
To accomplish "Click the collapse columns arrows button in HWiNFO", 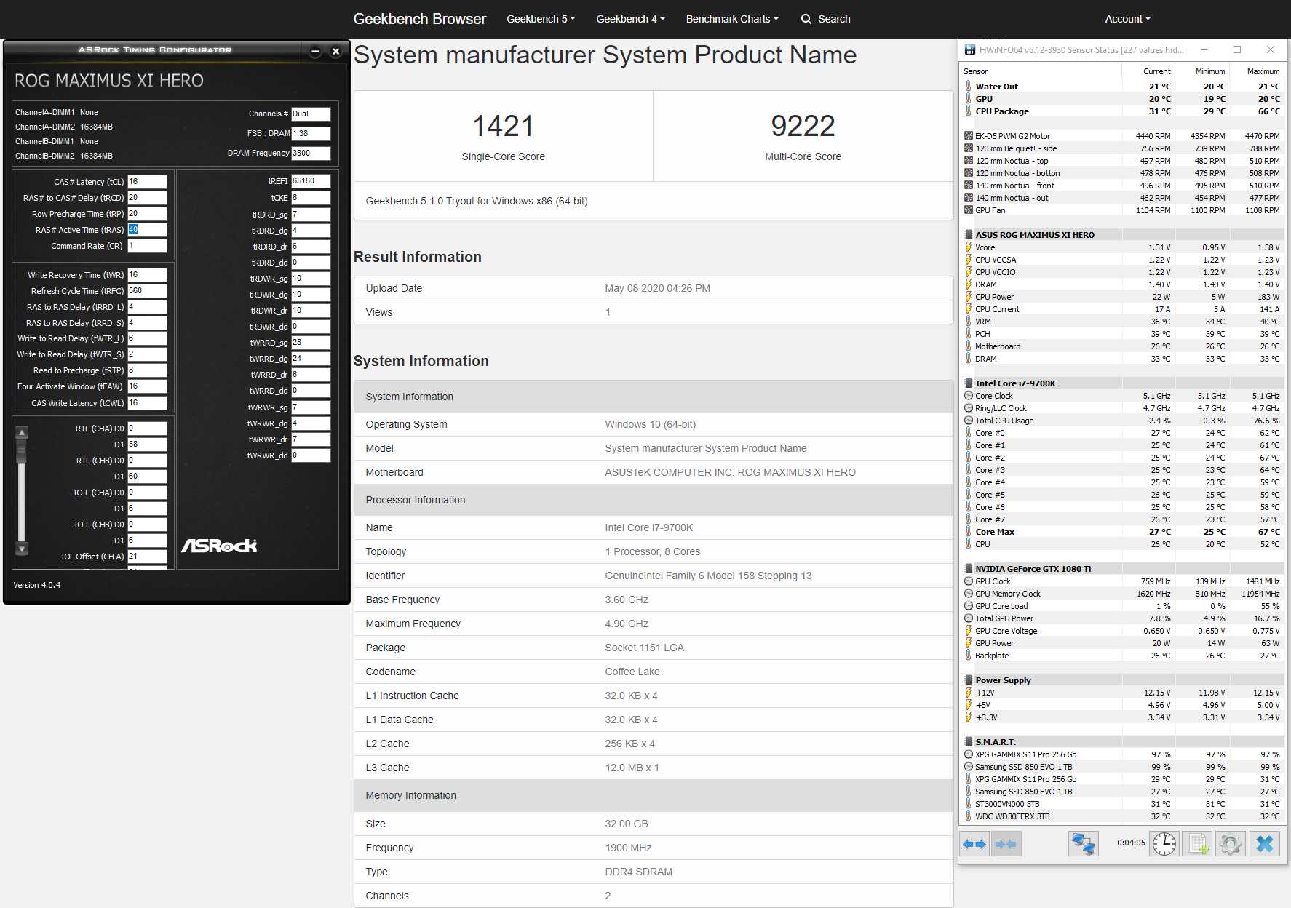I will 1006,844.
